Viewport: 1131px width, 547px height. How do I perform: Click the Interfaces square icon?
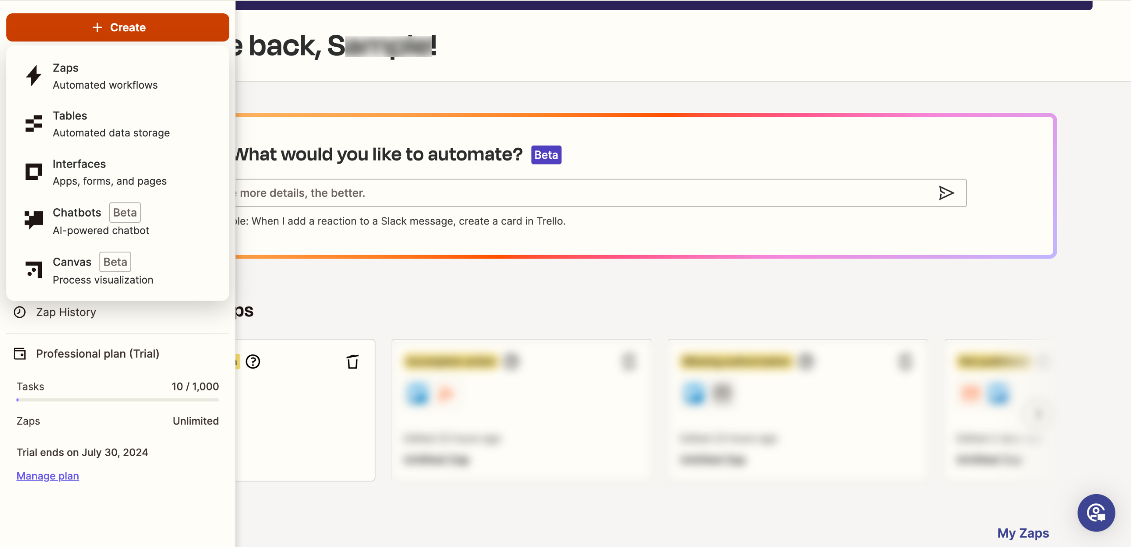point(34,172)
